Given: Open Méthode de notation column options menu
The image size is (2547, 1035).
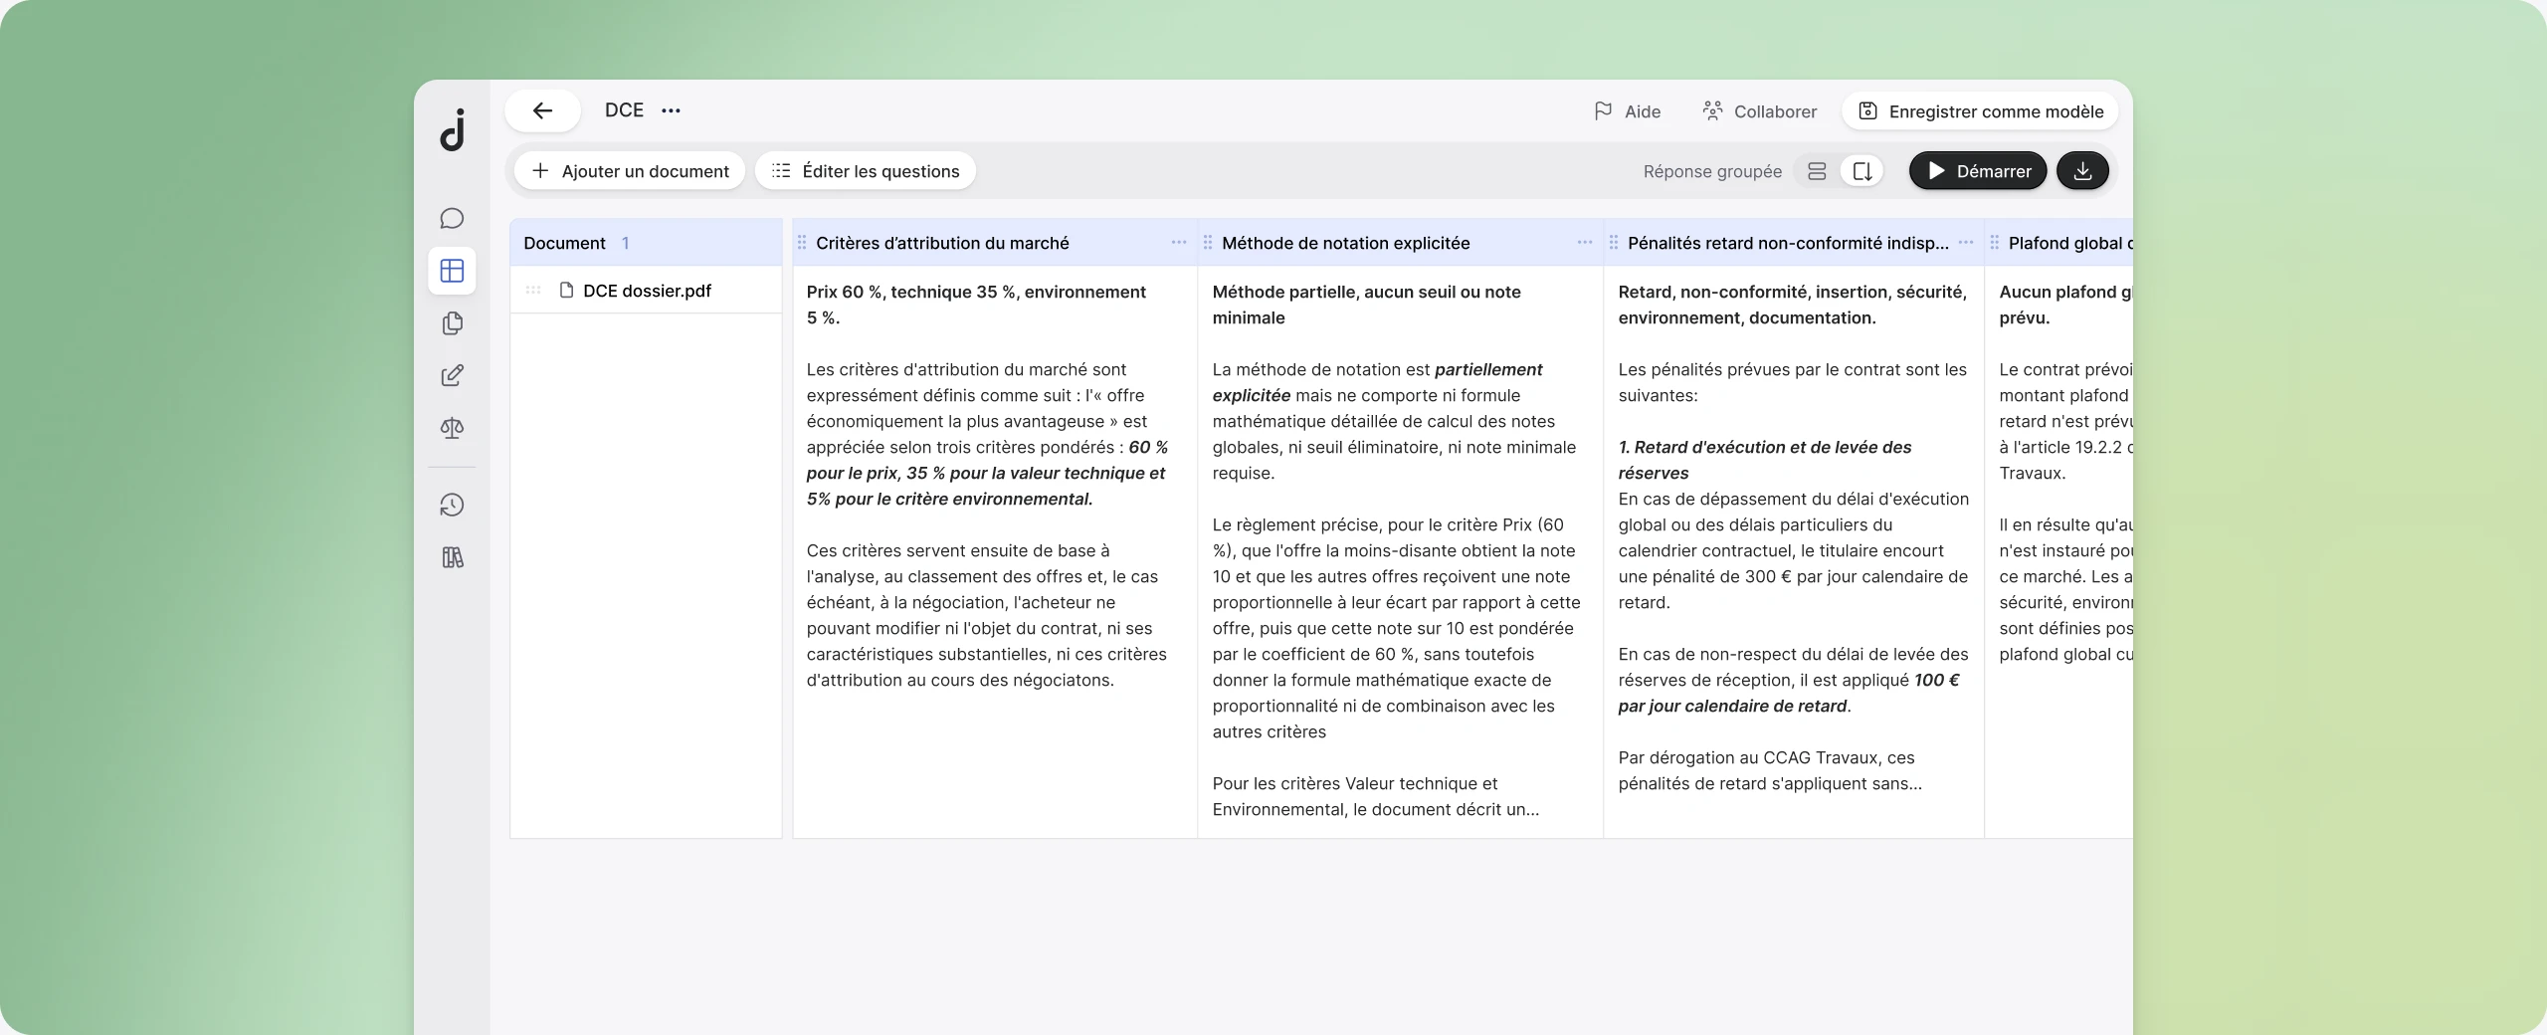Looking at the screenshot, I should tap(1585, 242).
